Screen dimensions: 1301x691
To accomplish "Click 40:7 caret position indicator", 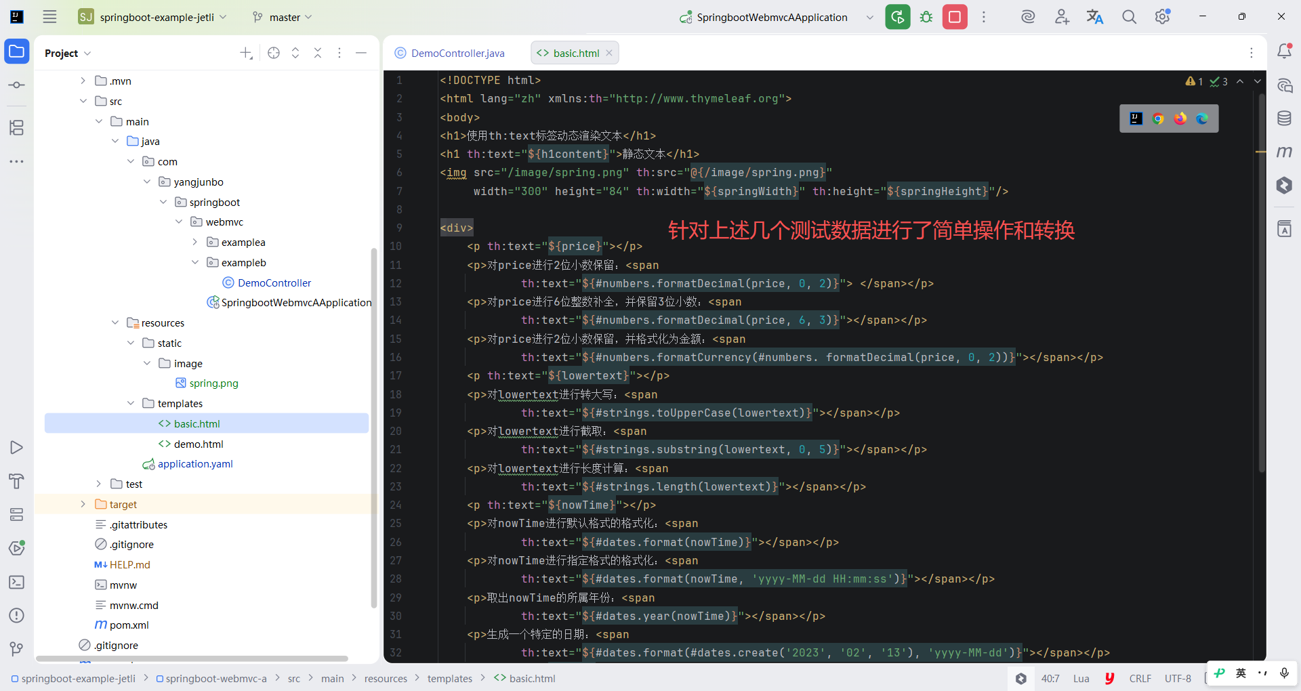I will [1050, 678].
